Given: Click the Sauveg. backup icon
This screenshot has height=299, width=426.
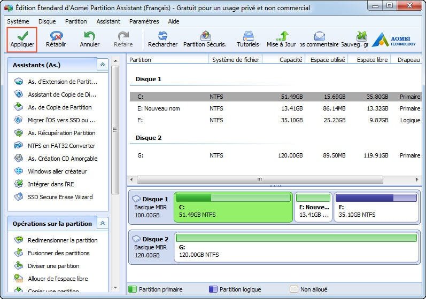Looking at the screenshot, I should pos(362,36).
